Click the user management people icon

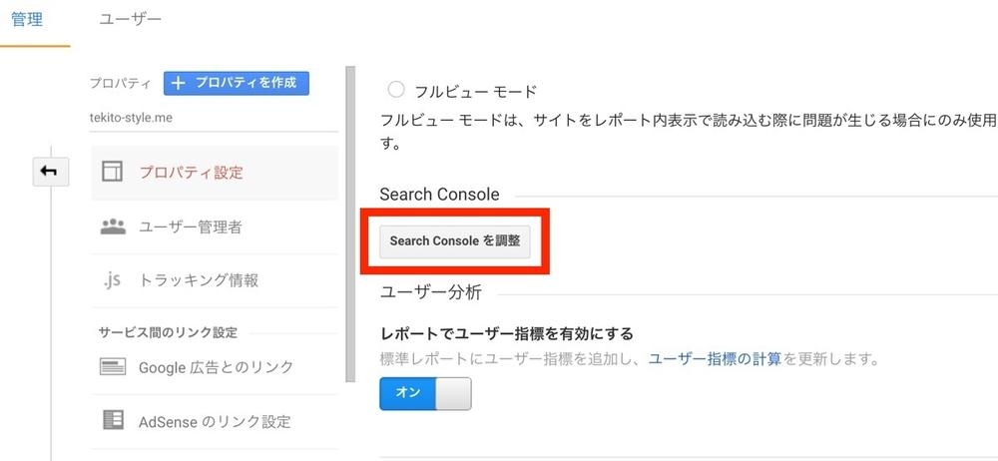click(113, 227)
